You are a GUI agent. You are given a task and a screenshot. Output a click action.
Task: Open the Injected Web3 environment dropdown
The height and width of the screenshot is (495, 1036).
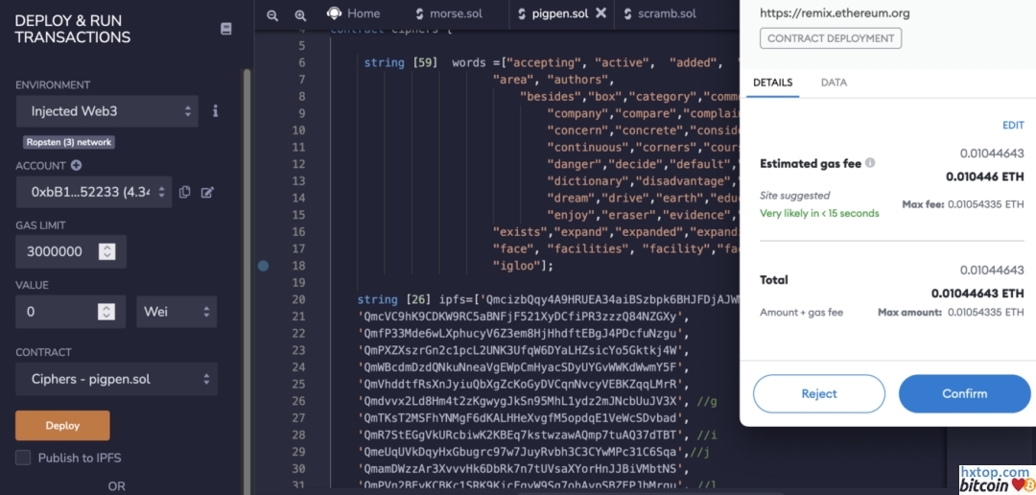pos(106,111)
